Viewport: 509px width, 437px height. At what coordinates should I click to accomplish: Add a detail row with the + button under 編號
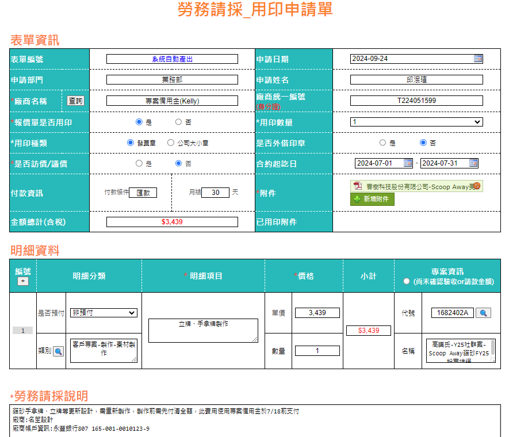[x=23, y=281]
